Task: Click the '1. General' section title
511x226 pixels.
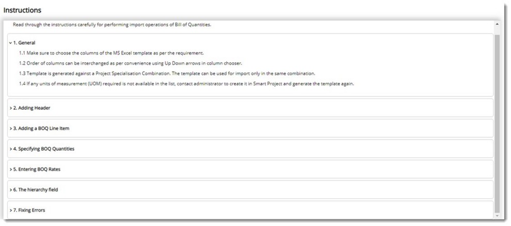Action: click(24, 43)
